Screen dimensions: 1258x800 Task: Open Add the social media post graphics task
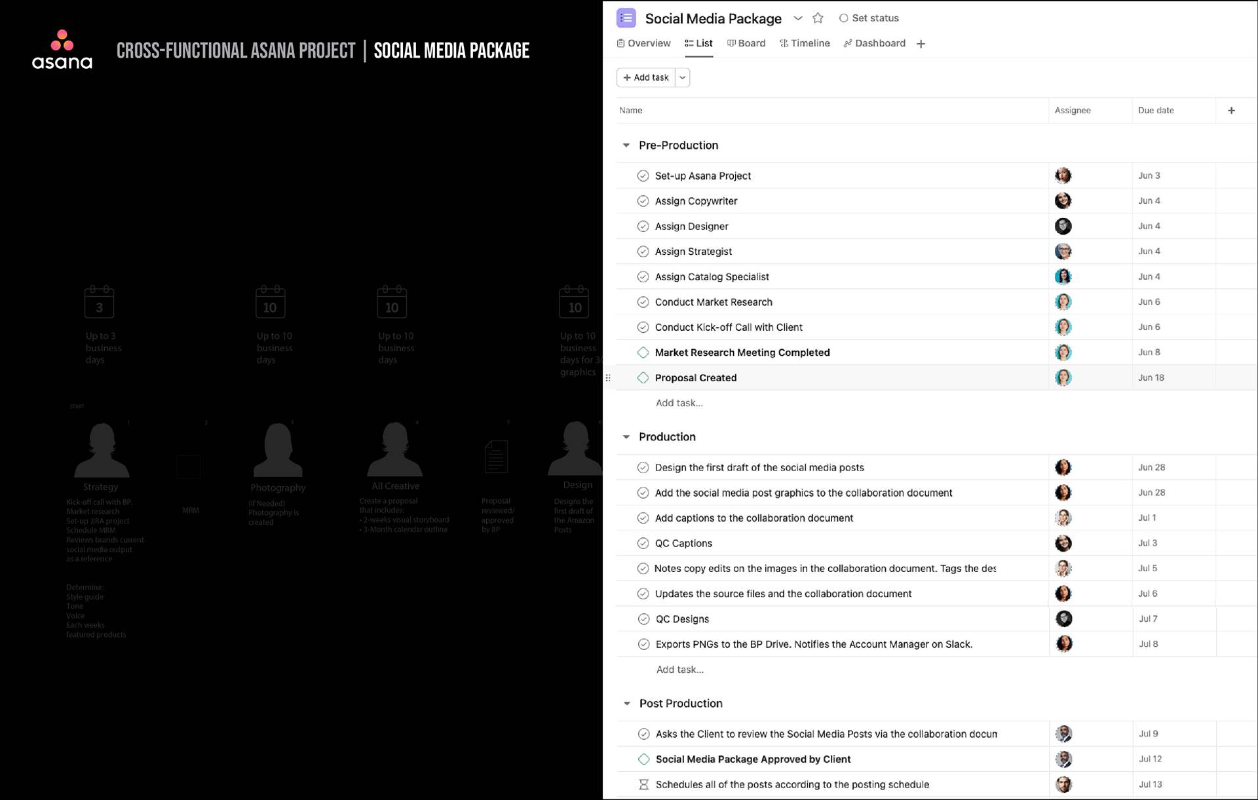click(x=803, y=493)
